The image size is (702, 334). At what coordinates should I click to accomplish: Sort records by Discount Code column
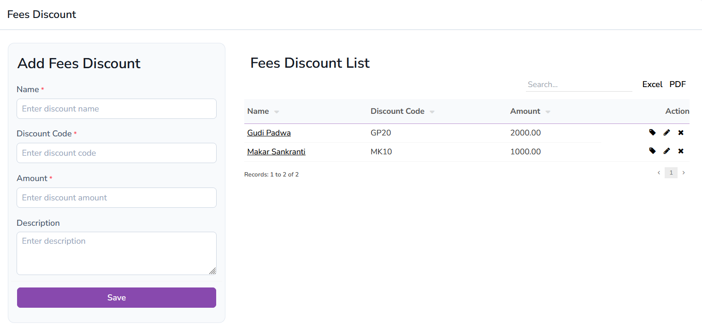coord(397,111)
